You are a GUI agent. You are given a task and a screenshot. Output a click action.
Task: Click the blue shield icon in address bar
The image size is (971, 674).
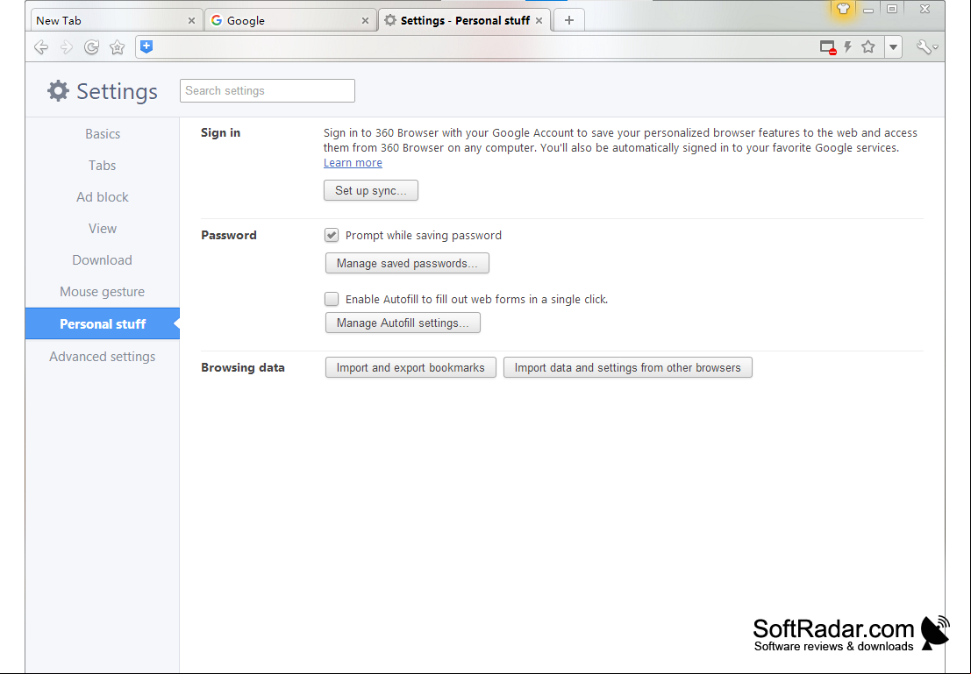(146, 46)
